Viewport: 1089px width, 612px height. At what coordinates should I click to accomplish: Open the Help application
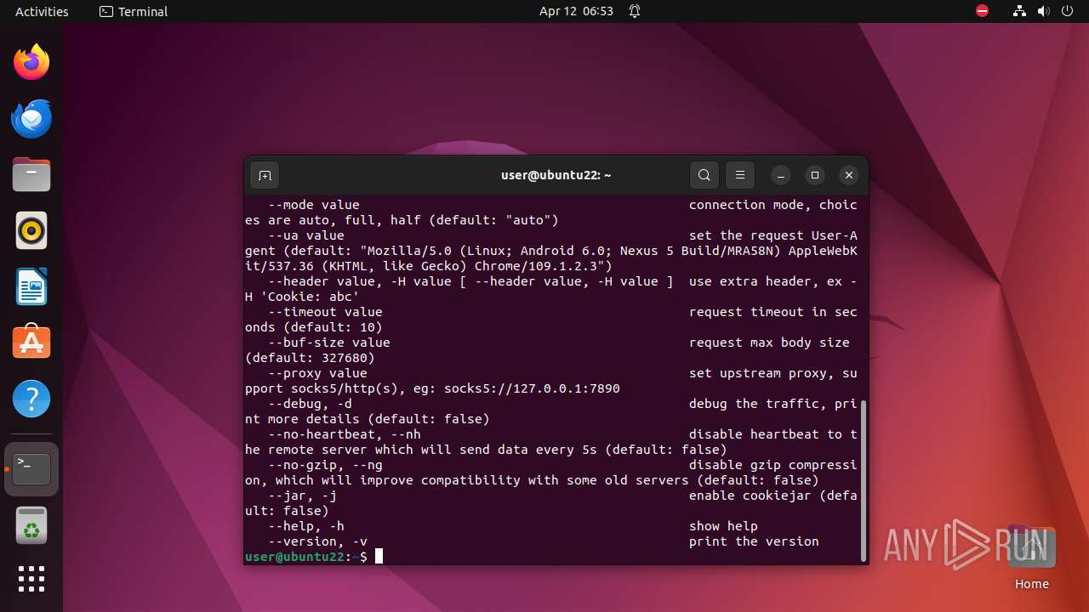pyautogui.click(x=31, y=399)
